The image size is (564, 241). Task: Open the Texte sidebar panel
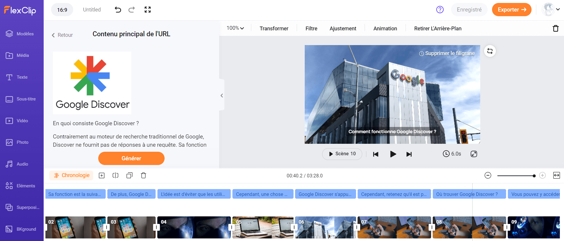[17, 77]
